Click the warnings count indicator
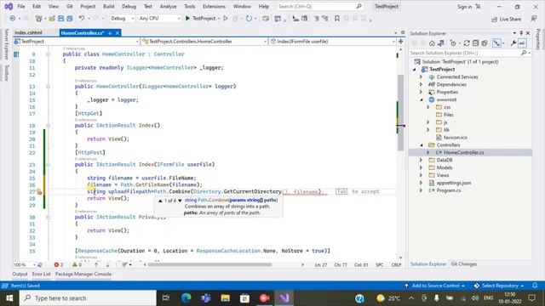 [77, 264]
